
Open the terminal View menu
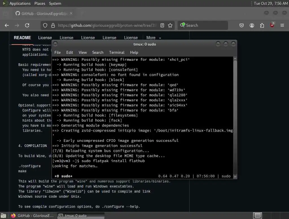click(x=83, y=52)
